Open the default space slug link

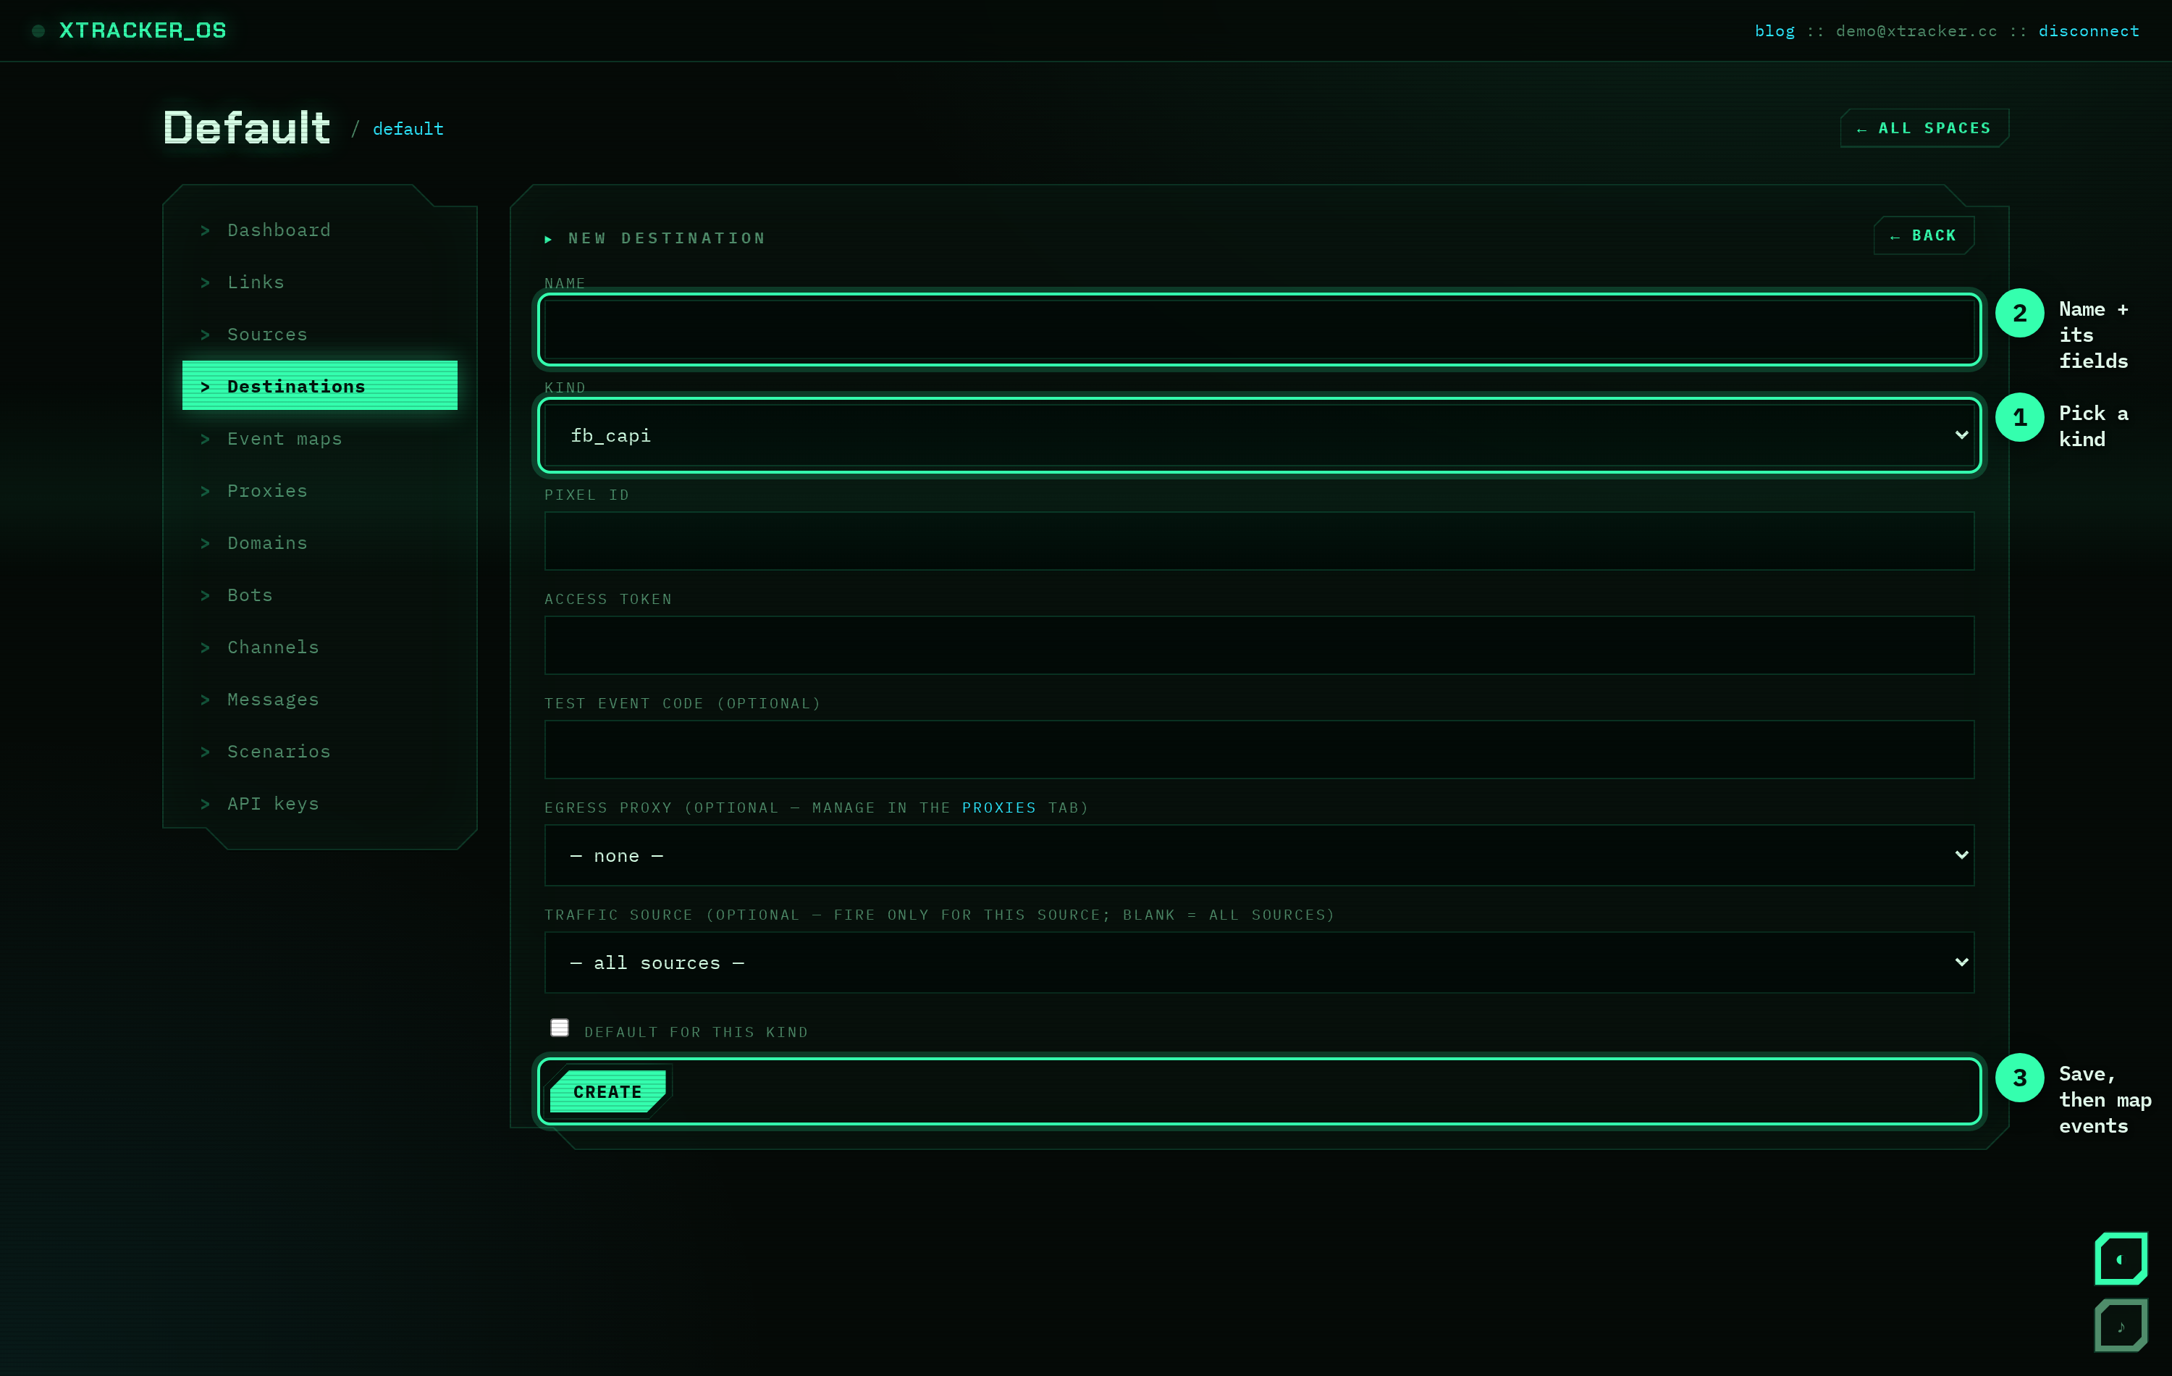(x=408, y=129)
